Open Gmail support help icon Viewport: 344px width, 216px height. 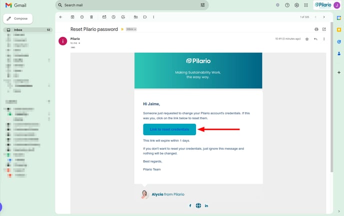(x=287, y=5)
